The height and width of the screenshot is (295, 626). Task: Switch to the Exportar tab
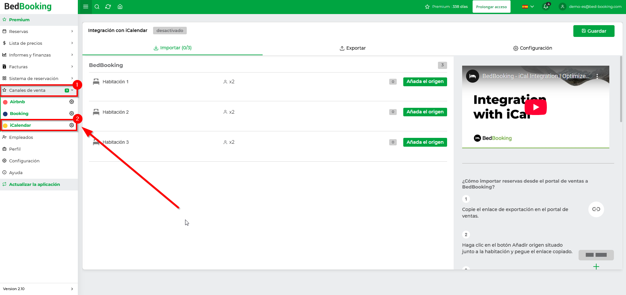(353, 48)
